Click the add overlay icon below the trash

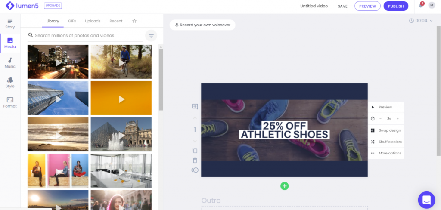195,170
